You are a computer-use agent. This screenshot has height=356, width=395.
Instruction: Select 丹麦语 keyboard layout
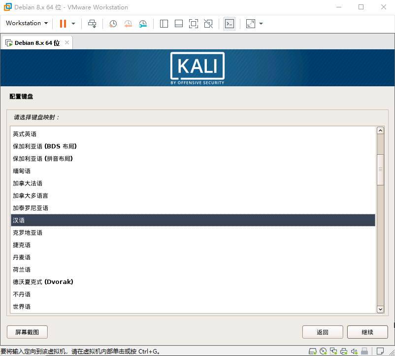(193, 257)
